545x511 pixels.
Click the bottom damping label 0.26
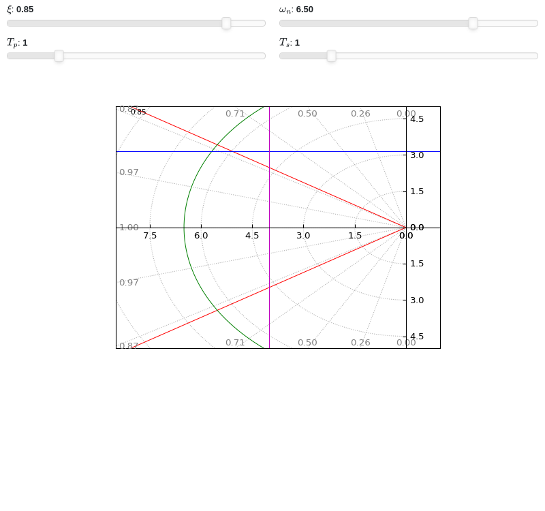click(x=360, y=343)
